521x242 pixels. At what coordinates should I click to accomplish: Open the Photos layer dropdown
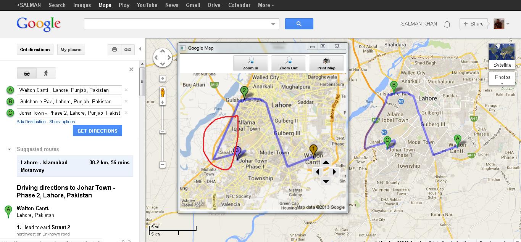[x=502, y=79]
